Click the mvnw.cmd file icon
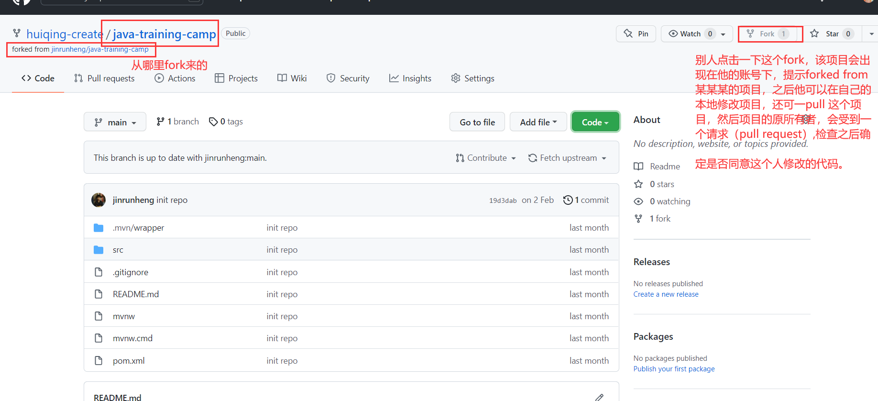Image resolution: width=878 pixels, height=401 pixels. pyautogui.click(x=99, y=338)
